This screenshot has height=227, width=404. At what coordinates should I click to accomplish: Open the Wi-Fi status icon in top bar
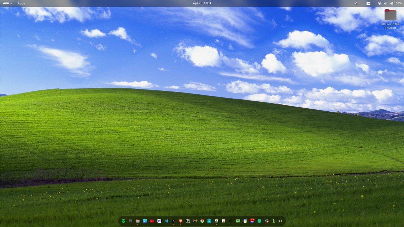[379, 3]
